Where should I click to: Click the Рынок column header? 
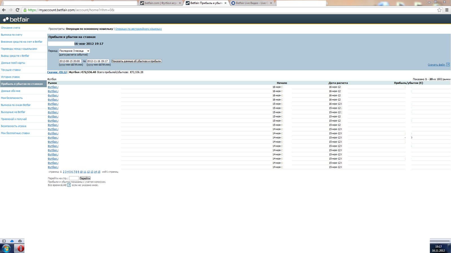tap(52, 83)
